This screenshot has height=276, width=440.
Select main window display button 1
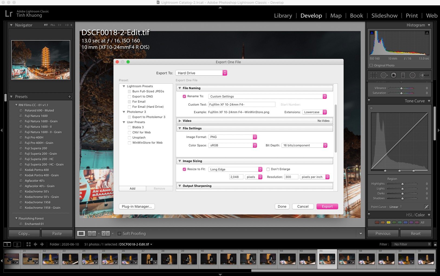coord(7,244)
